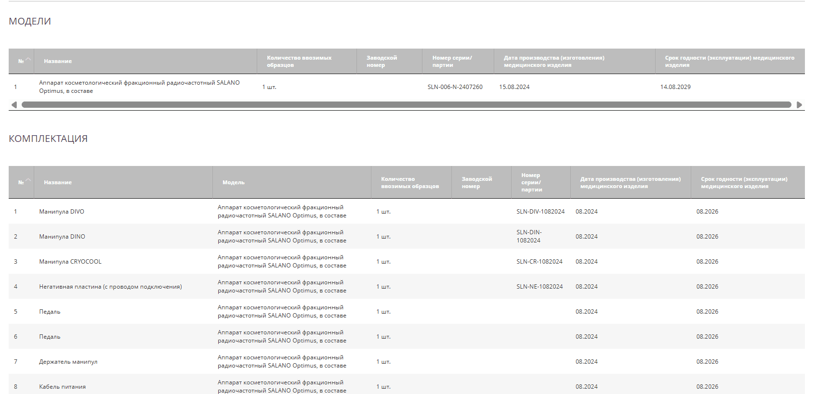Sort the Модели table by Название header
The image size is (816, 394).
(58, 61)
